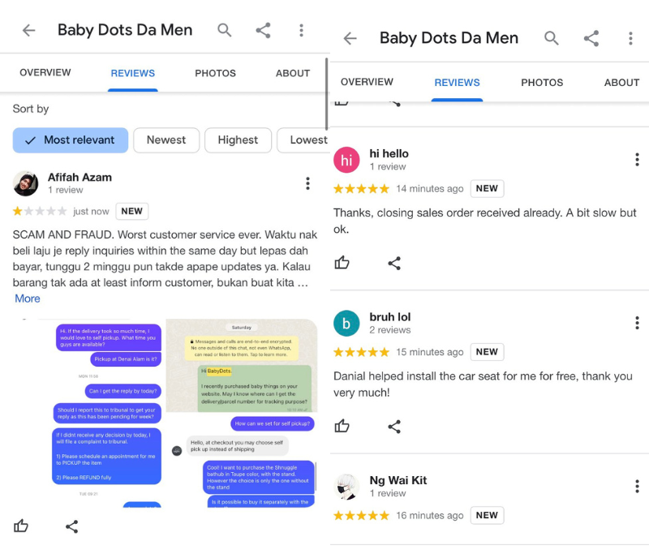Open Ng Wai Kit reviewer name
The height and width of the screenshot is (554, 649).
tap(398, 481)
